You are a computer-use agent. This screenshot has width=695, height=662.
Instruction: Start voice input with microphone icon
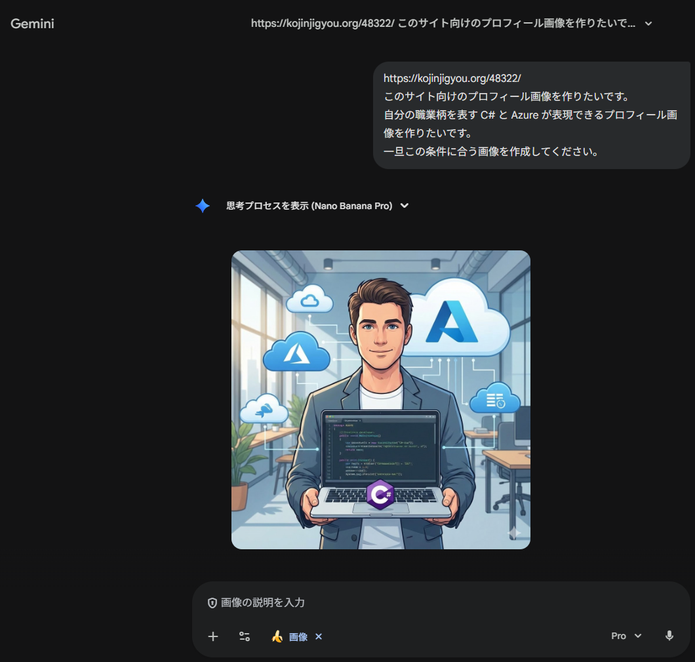tap(669, 636)
